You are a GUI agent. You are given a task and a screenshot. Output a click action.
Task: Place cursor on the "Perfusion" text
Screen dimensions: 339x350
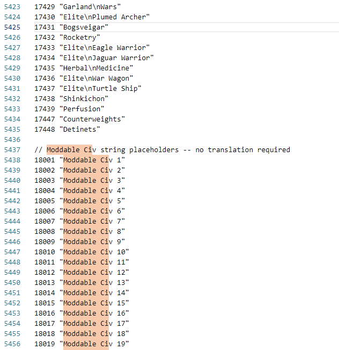(x=82, y=109)
